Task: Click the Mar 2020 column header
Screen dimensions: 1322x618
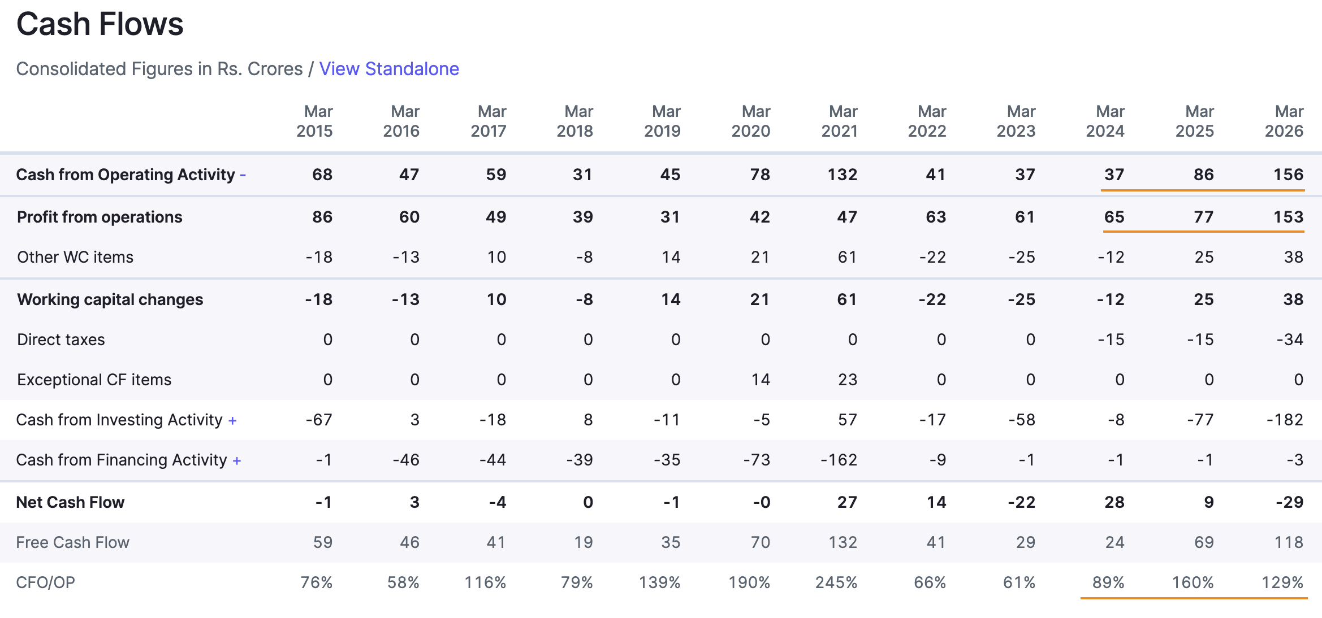Action: point(751,121)
